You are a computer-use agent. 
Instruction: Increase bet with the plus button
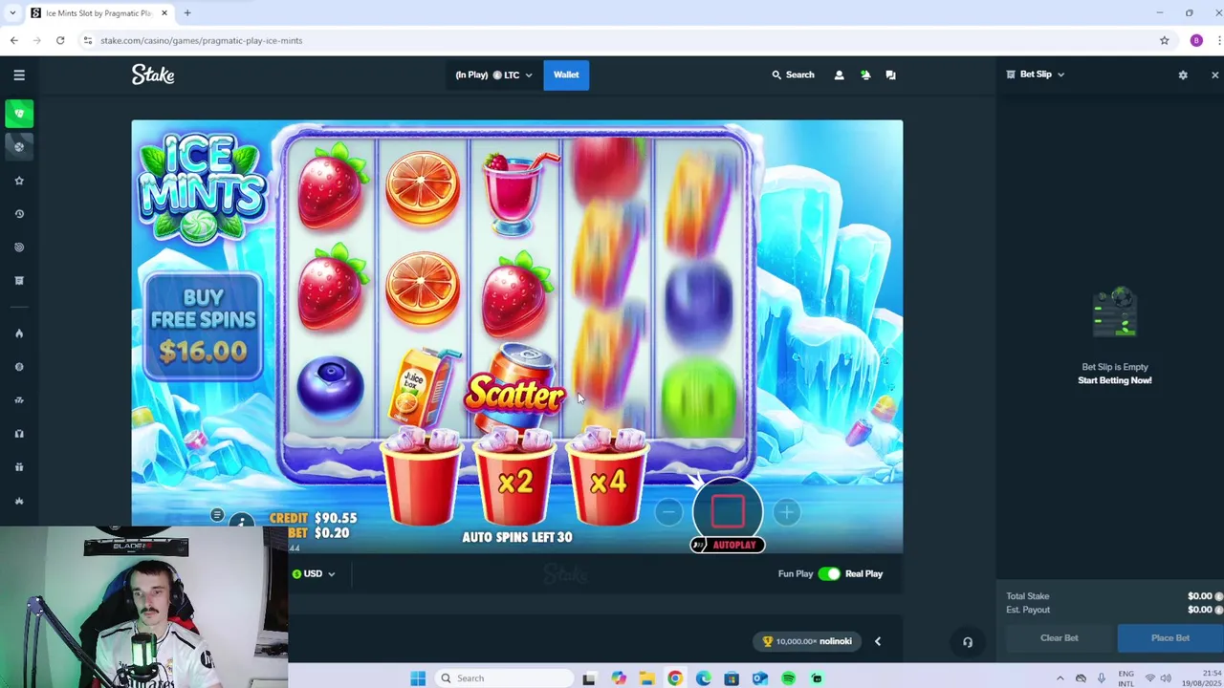786,513
